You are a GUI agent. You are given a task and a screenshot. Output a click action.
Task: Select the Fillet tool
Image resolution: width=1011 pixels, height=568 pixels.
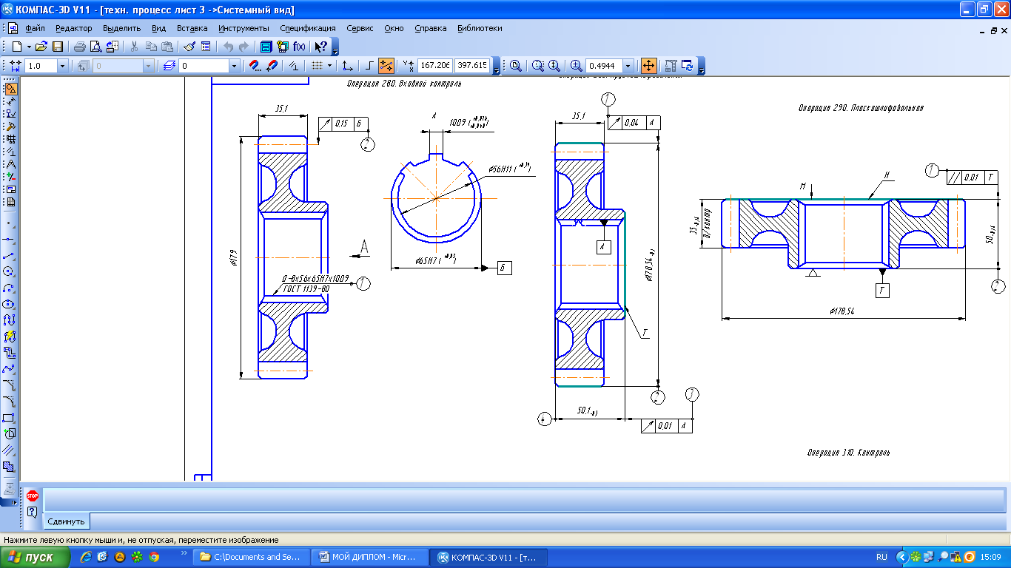[x=10, y=402]
